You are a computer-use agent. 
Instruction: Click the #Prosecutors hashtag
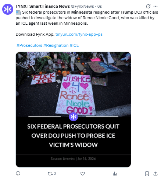29,45
